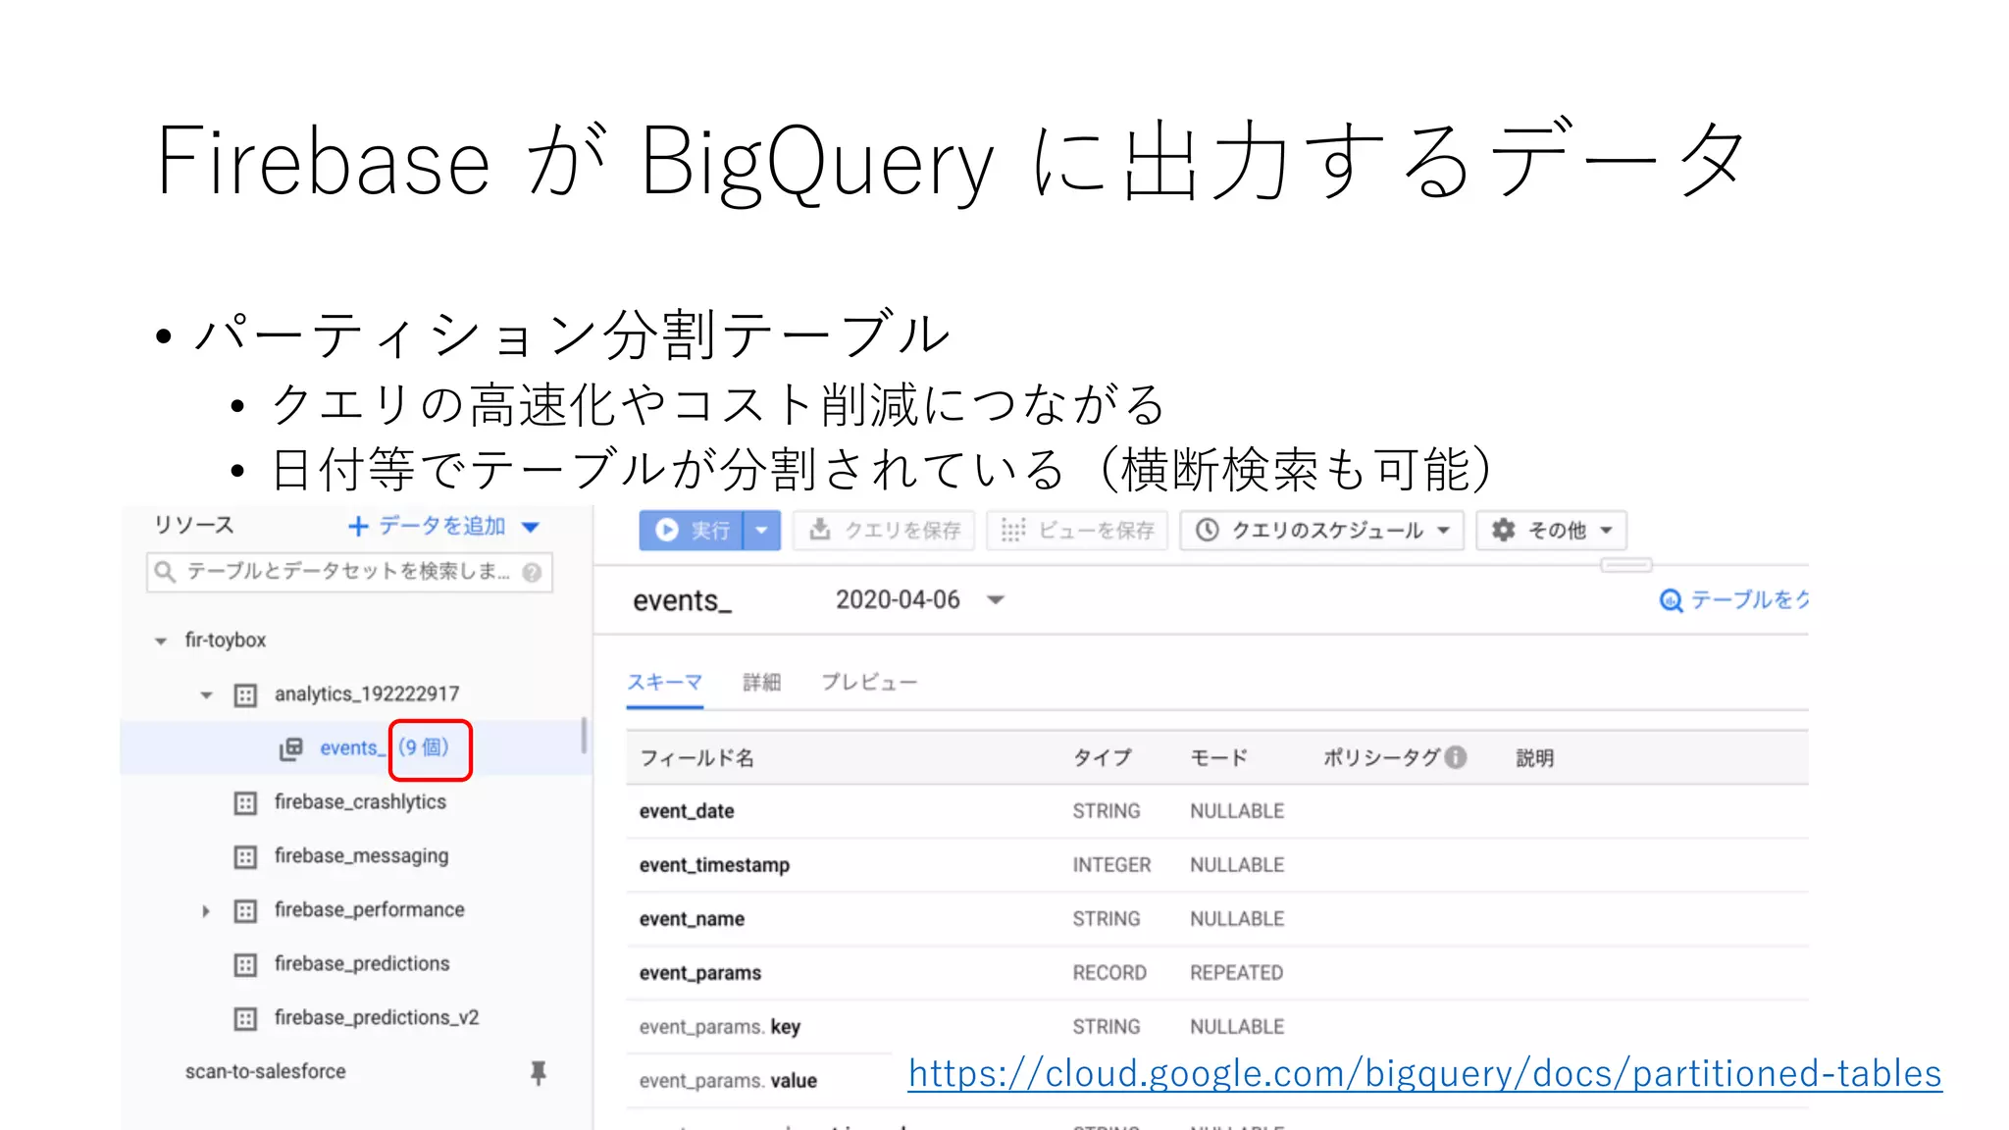This screenshot has height=1130, width=2009.
Task: Expand firebase_performance dataset arrow
Action: pos(206,911)
